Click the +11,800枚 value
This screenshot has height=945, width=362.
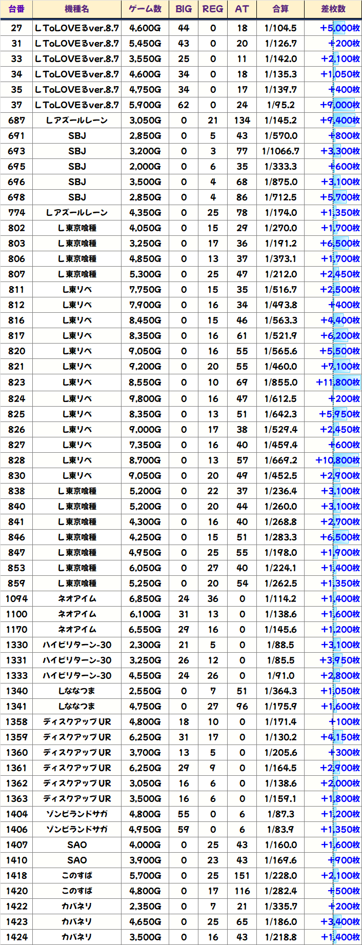tap(338, 382)
